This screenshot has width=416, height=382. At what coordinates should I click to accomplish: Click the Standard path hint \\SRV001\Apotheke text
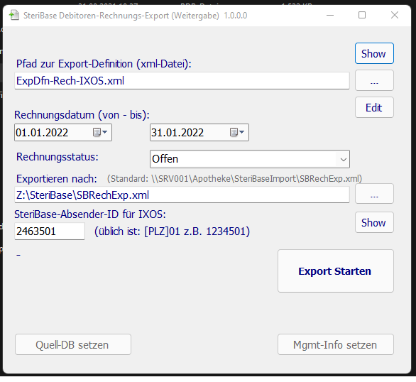click(x=234, y=179)
